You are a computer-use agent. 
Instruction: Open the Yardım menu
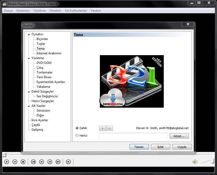pos(95,11)
